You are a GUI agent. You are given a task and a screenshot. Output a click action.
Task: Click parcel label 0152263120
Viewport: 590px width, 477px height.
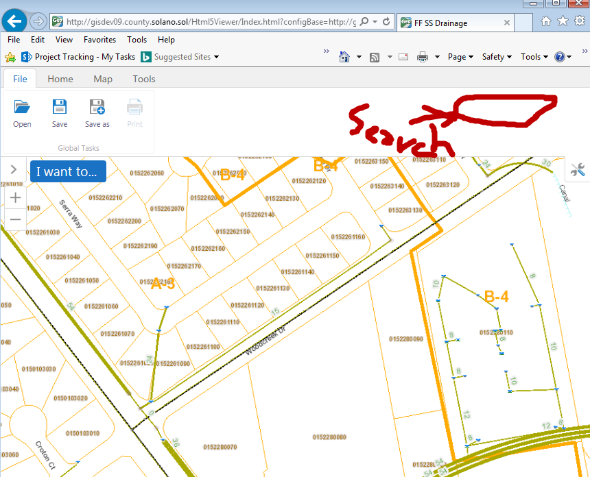[x=443, y=184]
